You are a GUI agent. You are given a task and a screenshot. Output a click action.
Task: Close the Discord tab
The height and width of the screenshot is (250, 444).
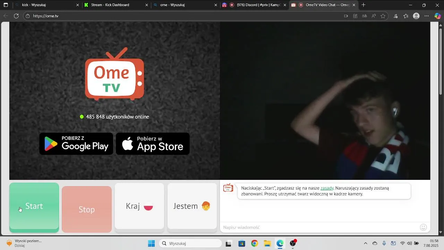(285, 5)
